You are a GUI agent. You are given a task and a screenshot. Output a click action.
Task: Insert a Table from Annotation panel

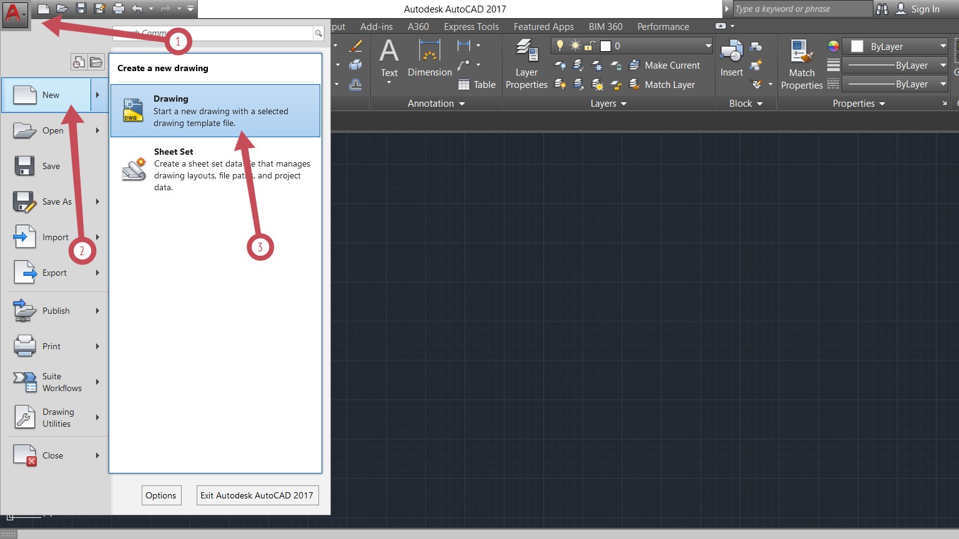coord(477,85)
